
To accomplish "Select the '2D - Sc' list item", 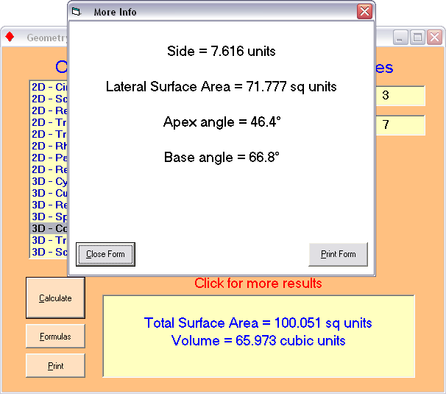I will tap(49, 99).
